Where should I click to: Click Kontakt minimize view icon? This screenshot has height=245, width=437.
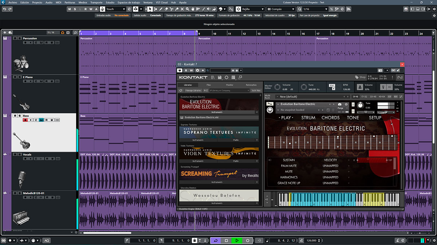[240, 77]
